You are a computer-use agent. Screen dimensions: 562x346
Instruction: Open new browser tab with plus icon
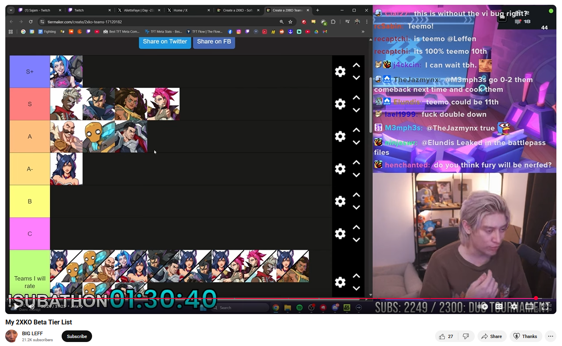[x=318, y=10]
